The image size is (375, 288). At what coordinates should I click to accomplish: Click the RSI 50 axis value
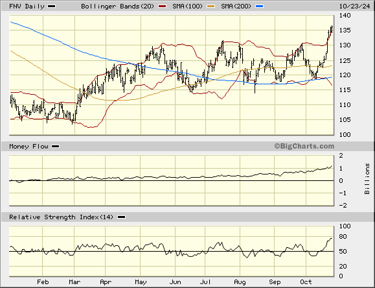pos(343,252)
